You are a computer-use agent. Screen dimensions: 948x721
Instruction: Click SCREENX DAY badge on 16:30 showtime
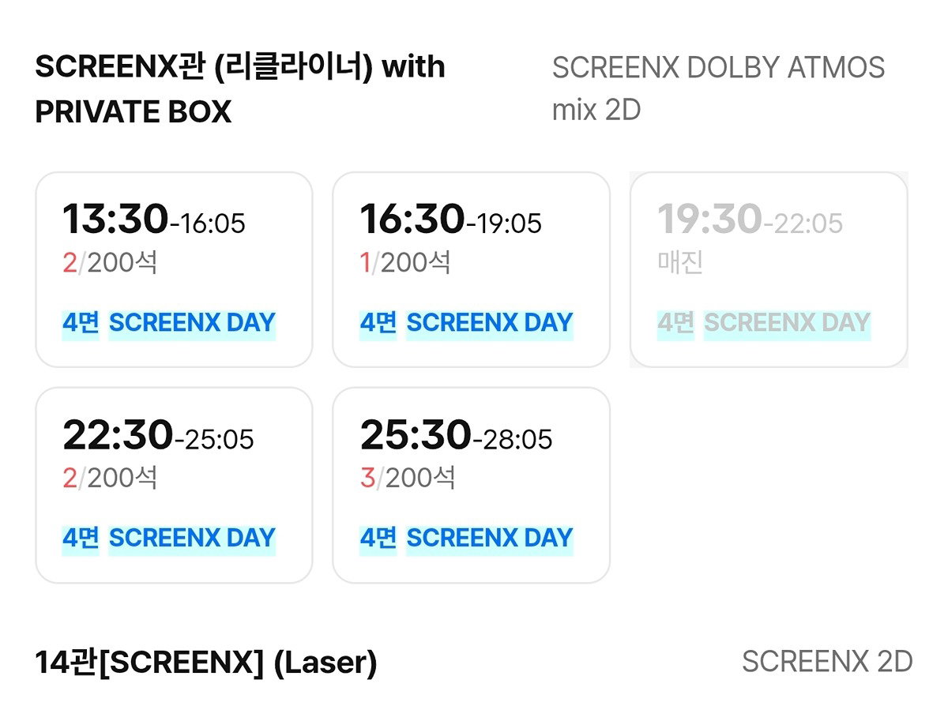(x=490, y=323)
